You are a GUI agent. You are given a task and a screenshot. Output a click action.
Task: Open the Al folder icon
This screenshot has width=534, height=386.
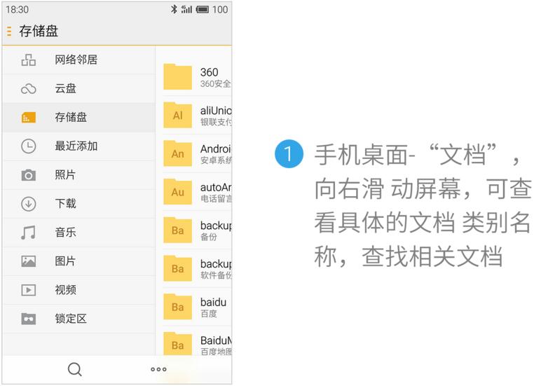(x=177, y=115)
